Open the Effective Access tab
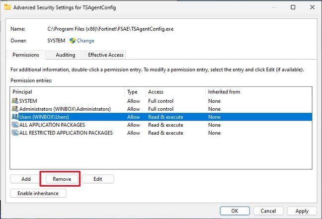The width and height of the screenshot is (322, 219). click(105, 55)
